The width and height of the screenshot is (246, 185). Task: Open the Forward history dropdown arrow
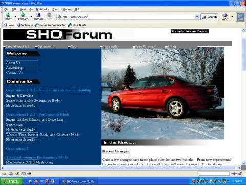coord(31,17)
